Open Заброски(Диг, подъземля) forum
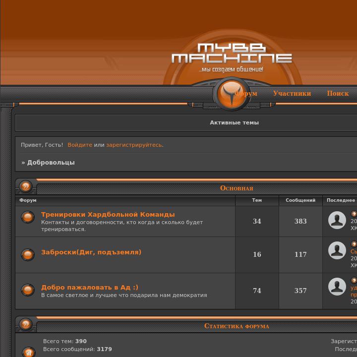Screen dimensions: 357x357 coord(91,252)
